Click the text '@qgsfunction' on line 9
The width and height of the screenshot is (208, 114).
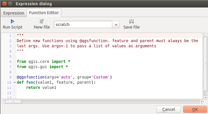[x=31, y=77]
